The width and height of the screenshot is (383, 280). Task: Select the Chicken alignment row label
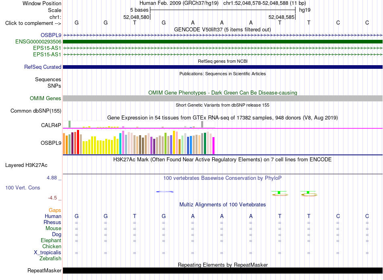pyautogui.click(x=52, y=246)
